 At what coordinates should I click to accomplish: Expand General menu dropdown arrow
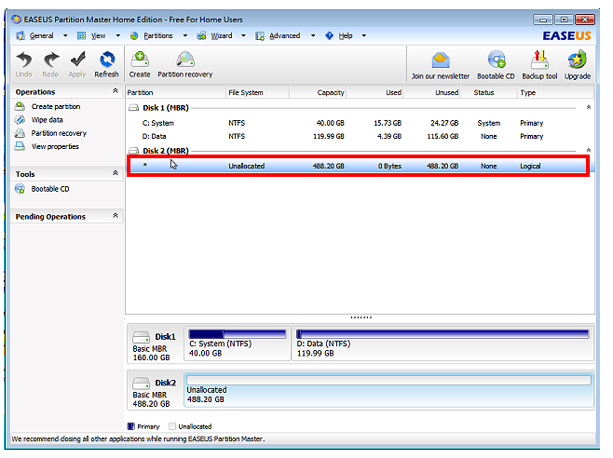65,35
